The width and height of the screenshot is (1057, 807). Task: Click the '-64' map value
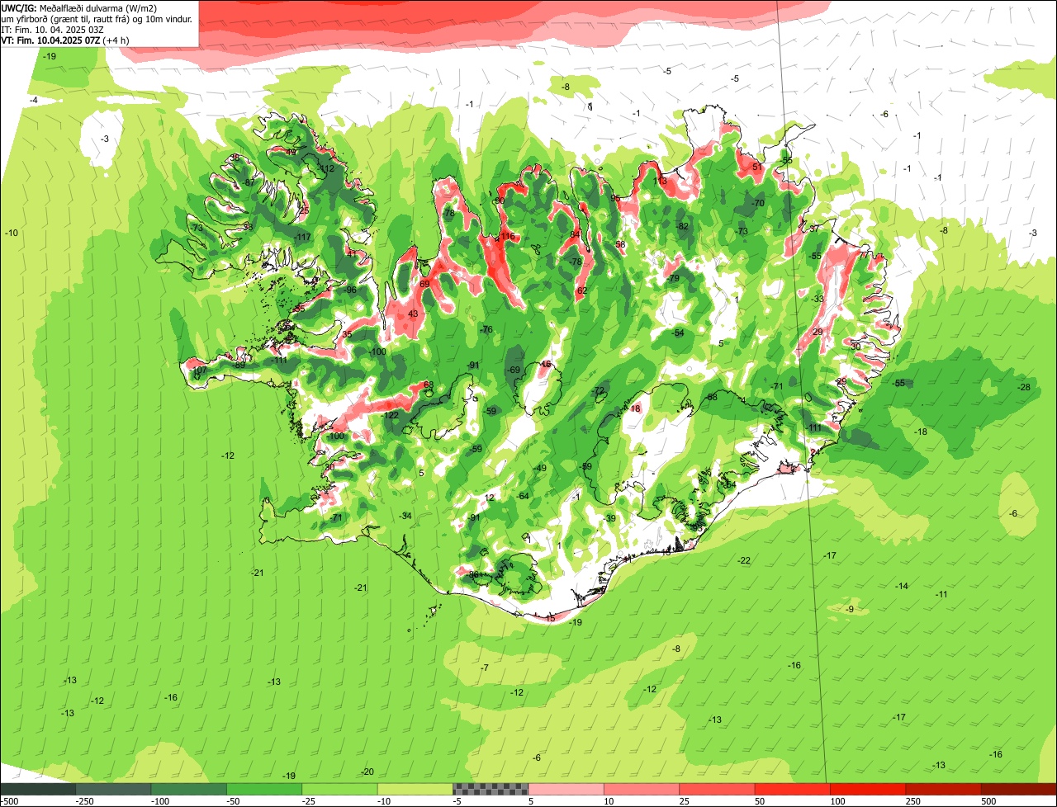pyautogui.click(x=523, y=496)
